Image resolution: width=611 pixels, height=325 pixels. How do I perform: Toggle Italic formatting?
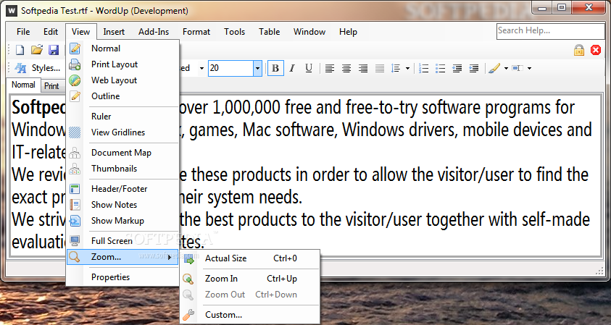point(292,68)
